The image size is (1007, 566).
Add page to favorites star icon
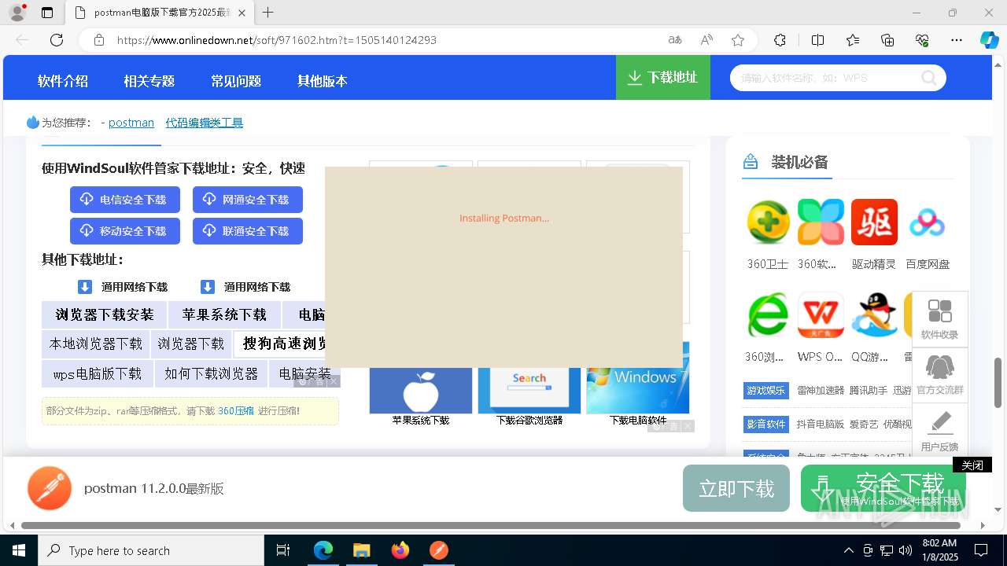pos(738,40)
